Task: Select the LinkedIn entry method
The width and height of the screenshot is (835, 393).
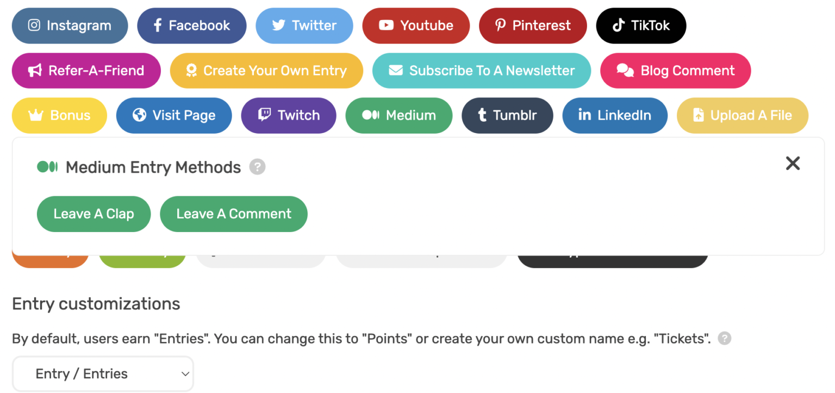Action: pos(614,115)
